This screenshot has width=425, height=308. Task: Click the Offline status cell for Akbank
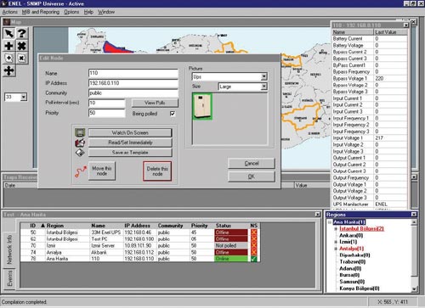coord(231,252)
